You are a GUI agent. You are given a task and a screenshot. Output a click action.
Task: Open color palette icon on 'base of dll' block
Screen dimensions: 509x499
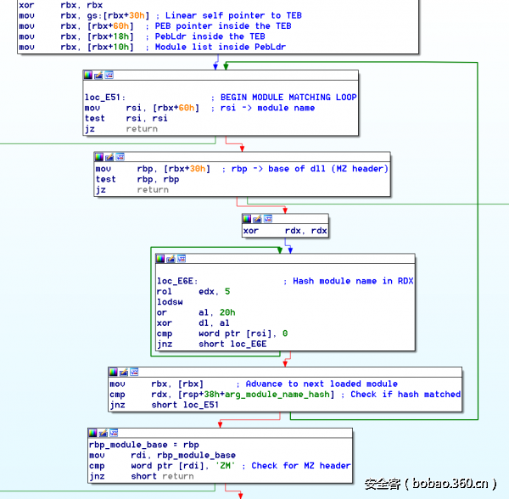pyautogui.click(x=99, y=157)
